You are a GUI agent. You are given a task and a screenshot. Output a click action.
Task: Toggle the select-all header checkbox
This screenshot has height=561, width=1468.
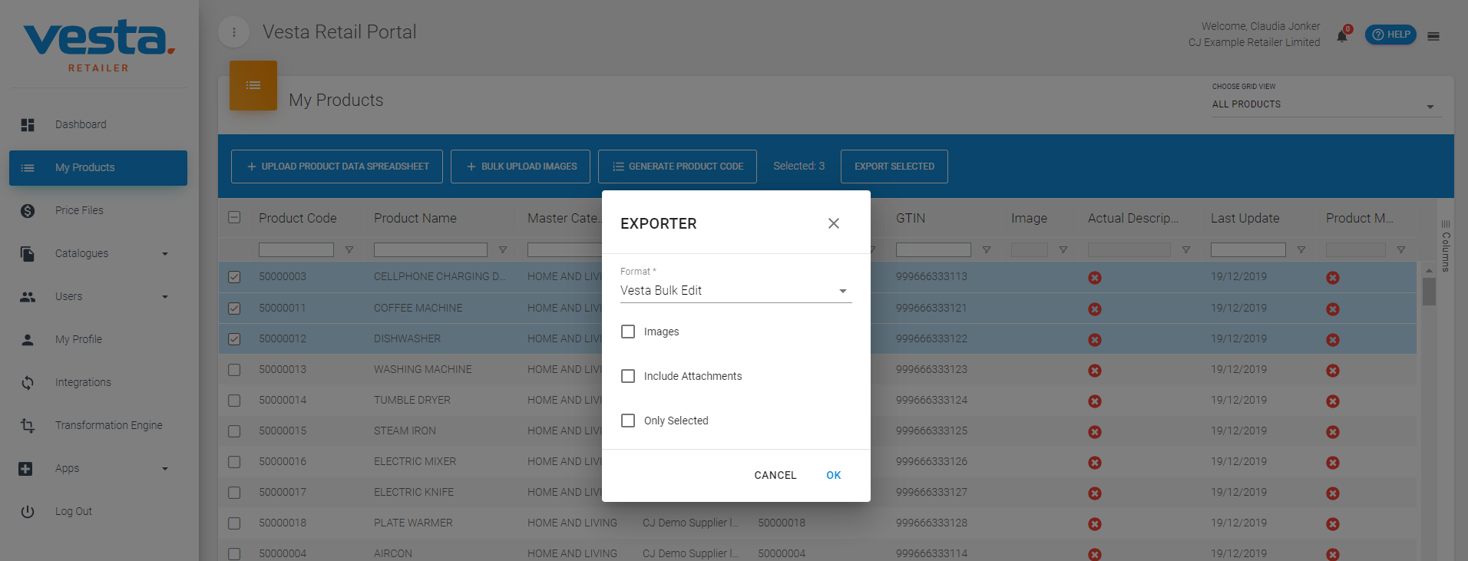(x=234, y=217)
